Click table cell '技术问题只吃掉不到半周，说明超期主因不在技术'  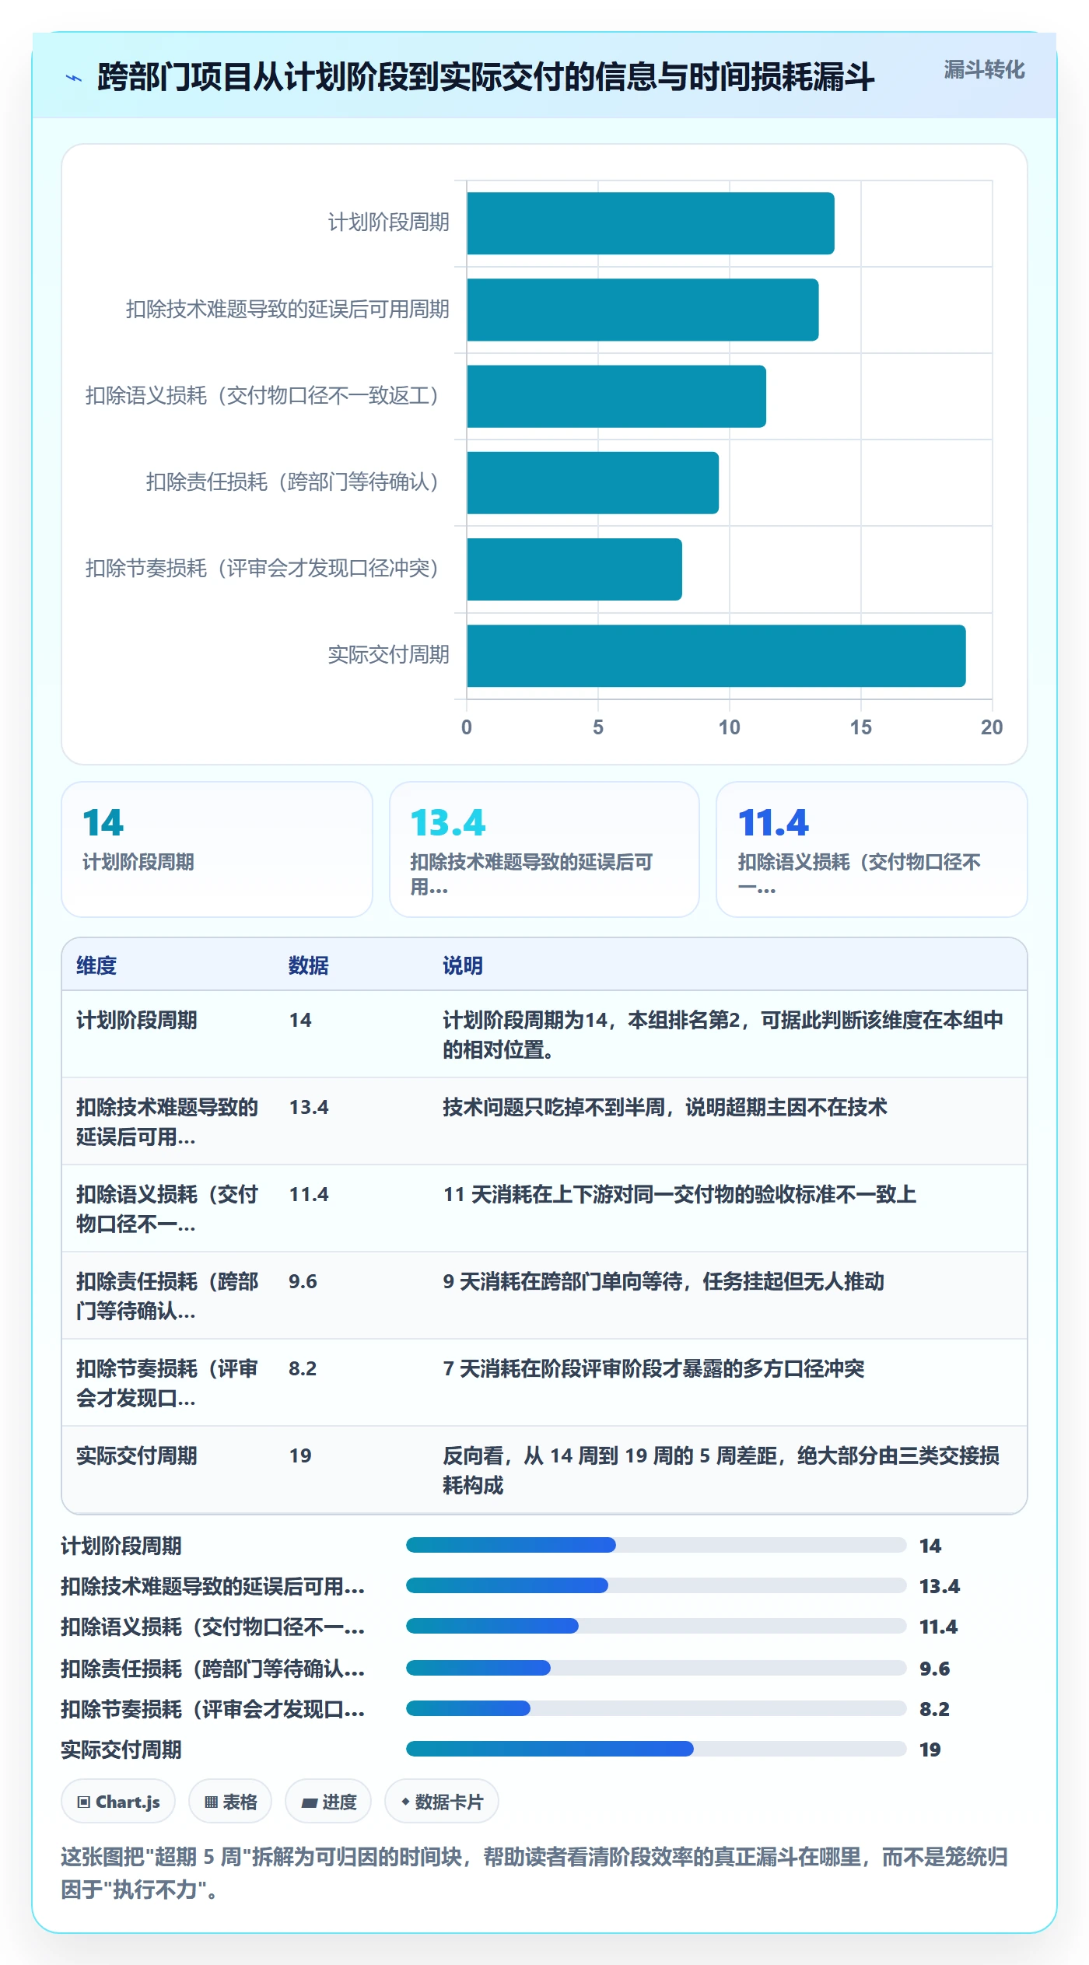(x=665, y=1107)
